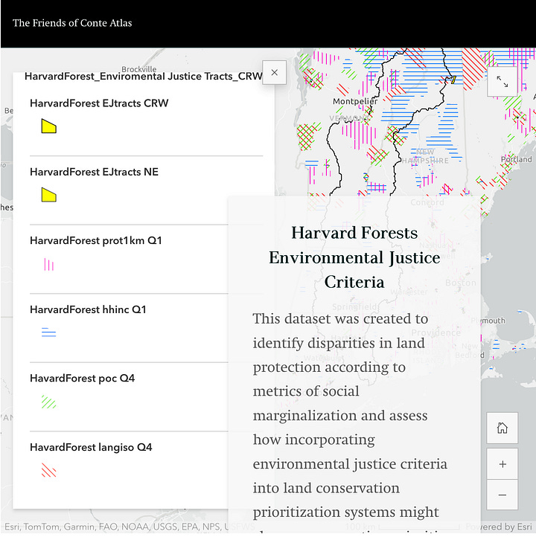Click 'Powered by Esri' attribution link
This screenshot has height=537, width=536.
click(x=499, y=527)
